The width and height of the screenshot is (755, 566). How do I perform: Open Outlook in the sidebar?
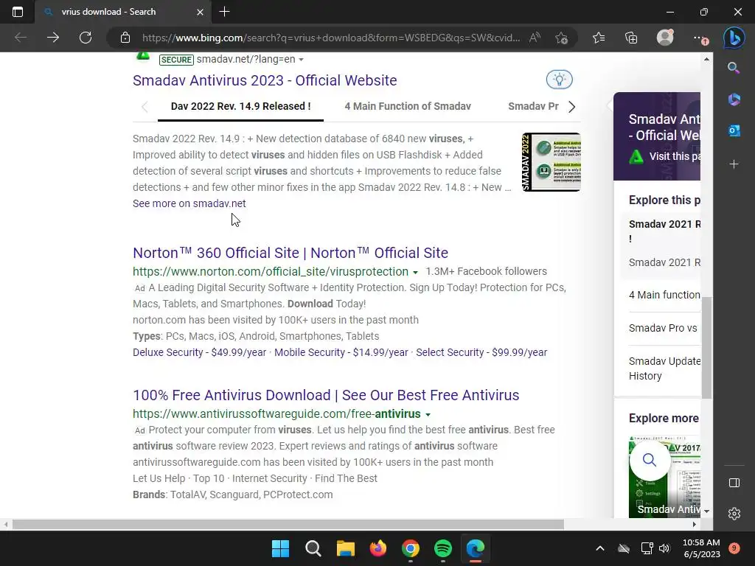click(x=734, y=130)
